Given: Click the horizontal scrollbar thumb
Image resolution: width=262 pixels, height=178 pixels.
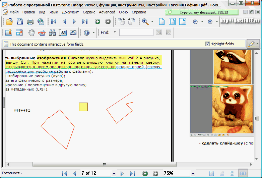Looking at the screenshot, I should coord(105,165).
